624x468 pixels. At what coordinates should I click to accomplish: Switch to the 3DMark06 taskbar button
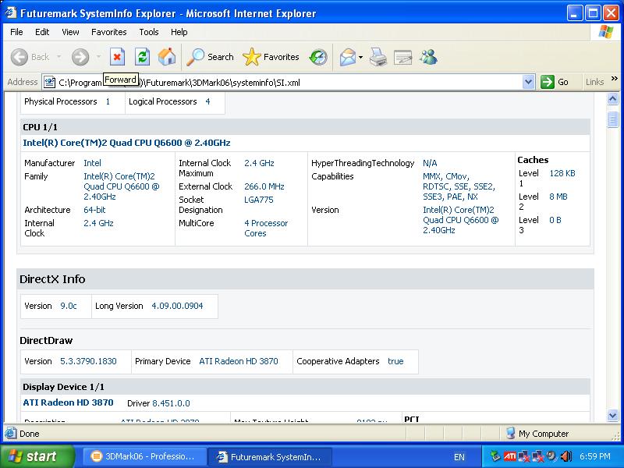pyautogui.click(x=145, y=456)
